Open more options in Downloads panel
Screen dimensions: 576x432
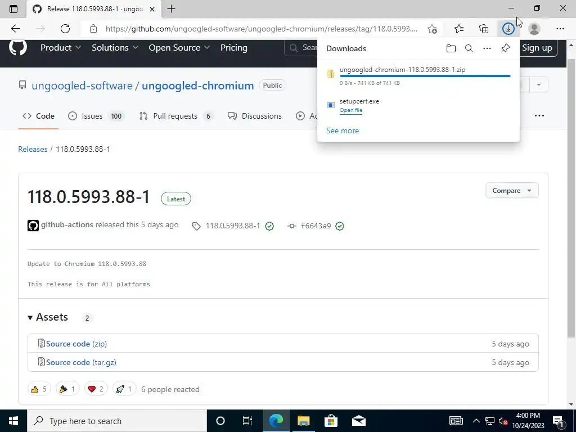487,48
